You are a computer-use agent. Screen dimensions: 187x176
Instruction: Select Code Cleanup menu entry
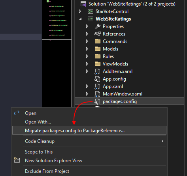click(89, 141)
